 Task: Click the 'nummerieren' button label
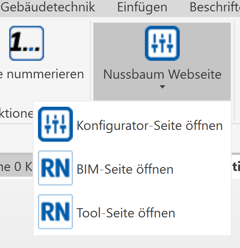(x=45, y=74)
